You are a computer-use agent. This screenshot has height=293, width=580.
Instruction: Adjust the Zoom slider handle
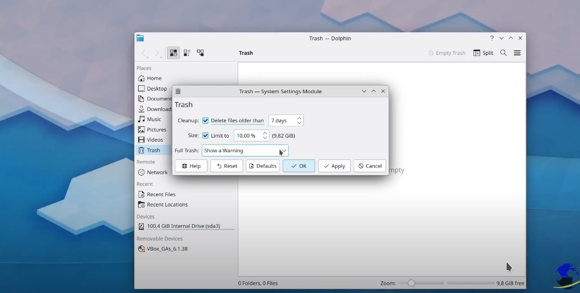click(x=411, y=283)
